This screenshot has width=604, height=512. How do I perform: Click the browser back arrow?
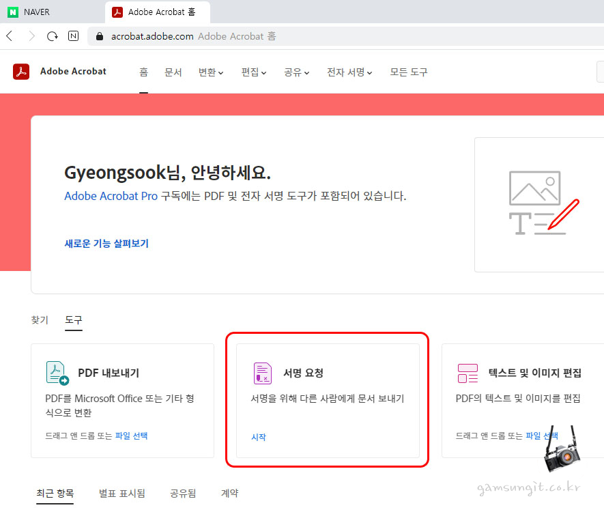(10, 36)
